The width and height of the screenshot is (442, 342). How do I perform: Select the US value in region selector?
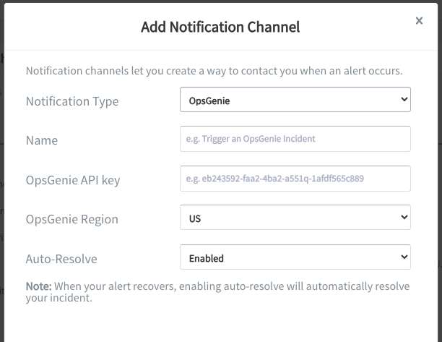(195, 218)
